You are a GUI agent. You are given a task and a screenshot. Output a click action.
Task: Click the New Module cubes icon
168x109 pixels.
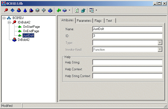point(50,10)
